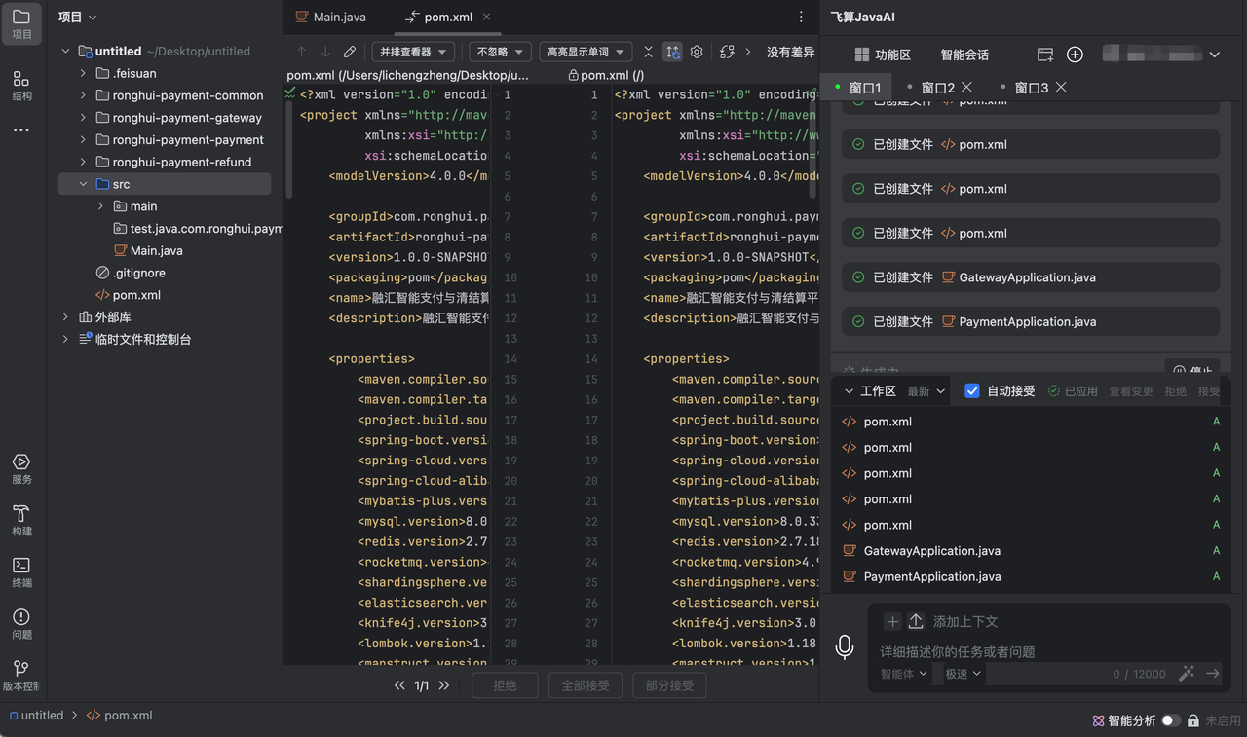Open 智能会话 tab
The height and width of the screenshot is (737, 1247).
click(964, 55)
